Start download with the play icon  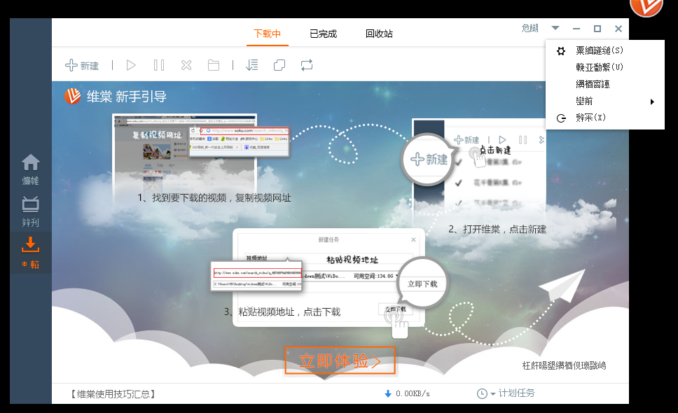131,65
